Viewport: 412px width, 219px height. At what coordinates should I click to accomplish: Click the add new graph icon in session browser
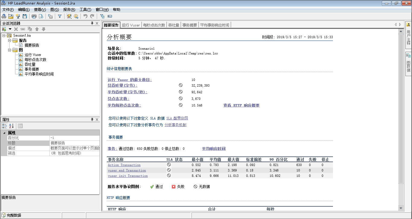[4, 29]
